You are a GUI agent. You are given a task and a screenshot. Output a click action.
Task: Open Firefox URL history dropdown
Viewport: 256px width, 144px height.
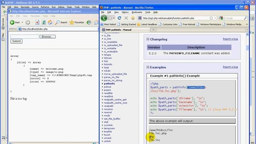(215, 18)
